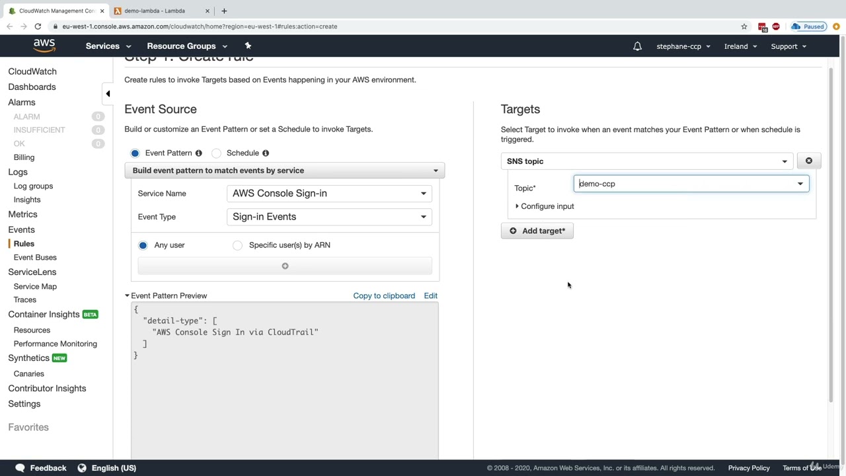The image size is (846, 476).
Task: Open the Resource Groups menu
Action: (x=187, y=46)
